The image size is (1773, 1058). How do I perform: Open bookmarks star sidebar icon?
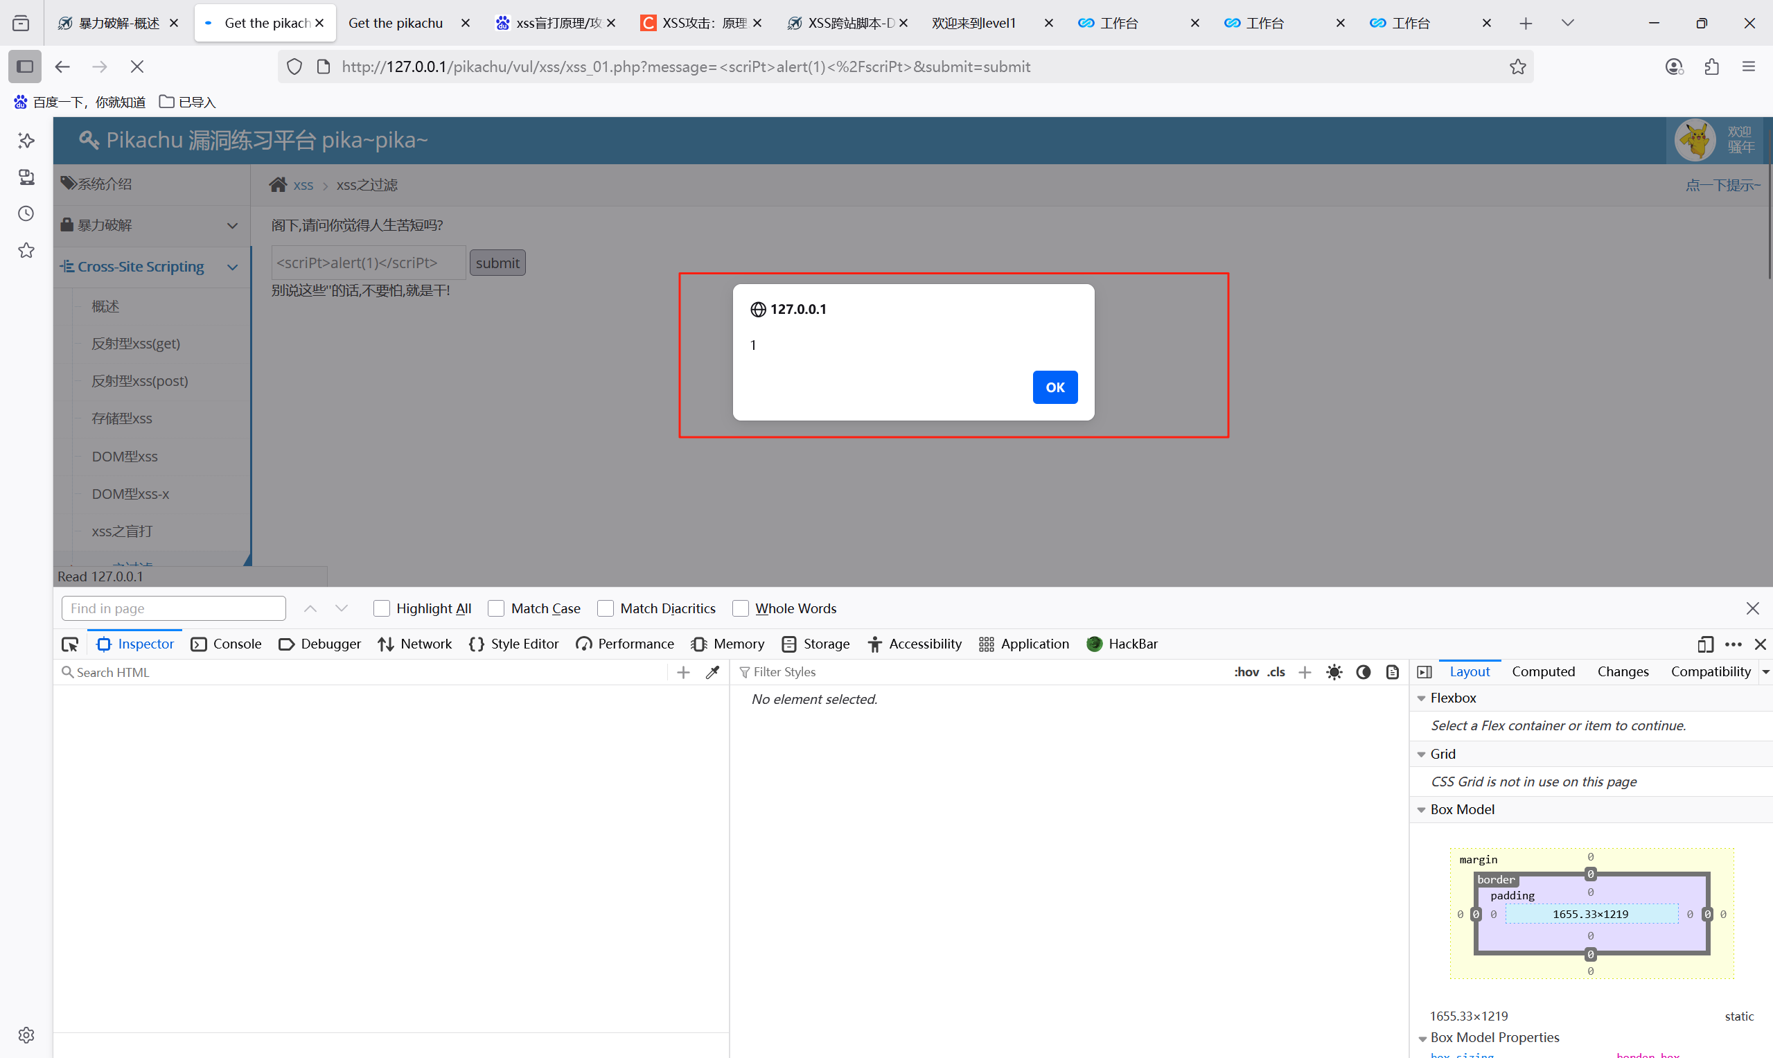[26, 250]
